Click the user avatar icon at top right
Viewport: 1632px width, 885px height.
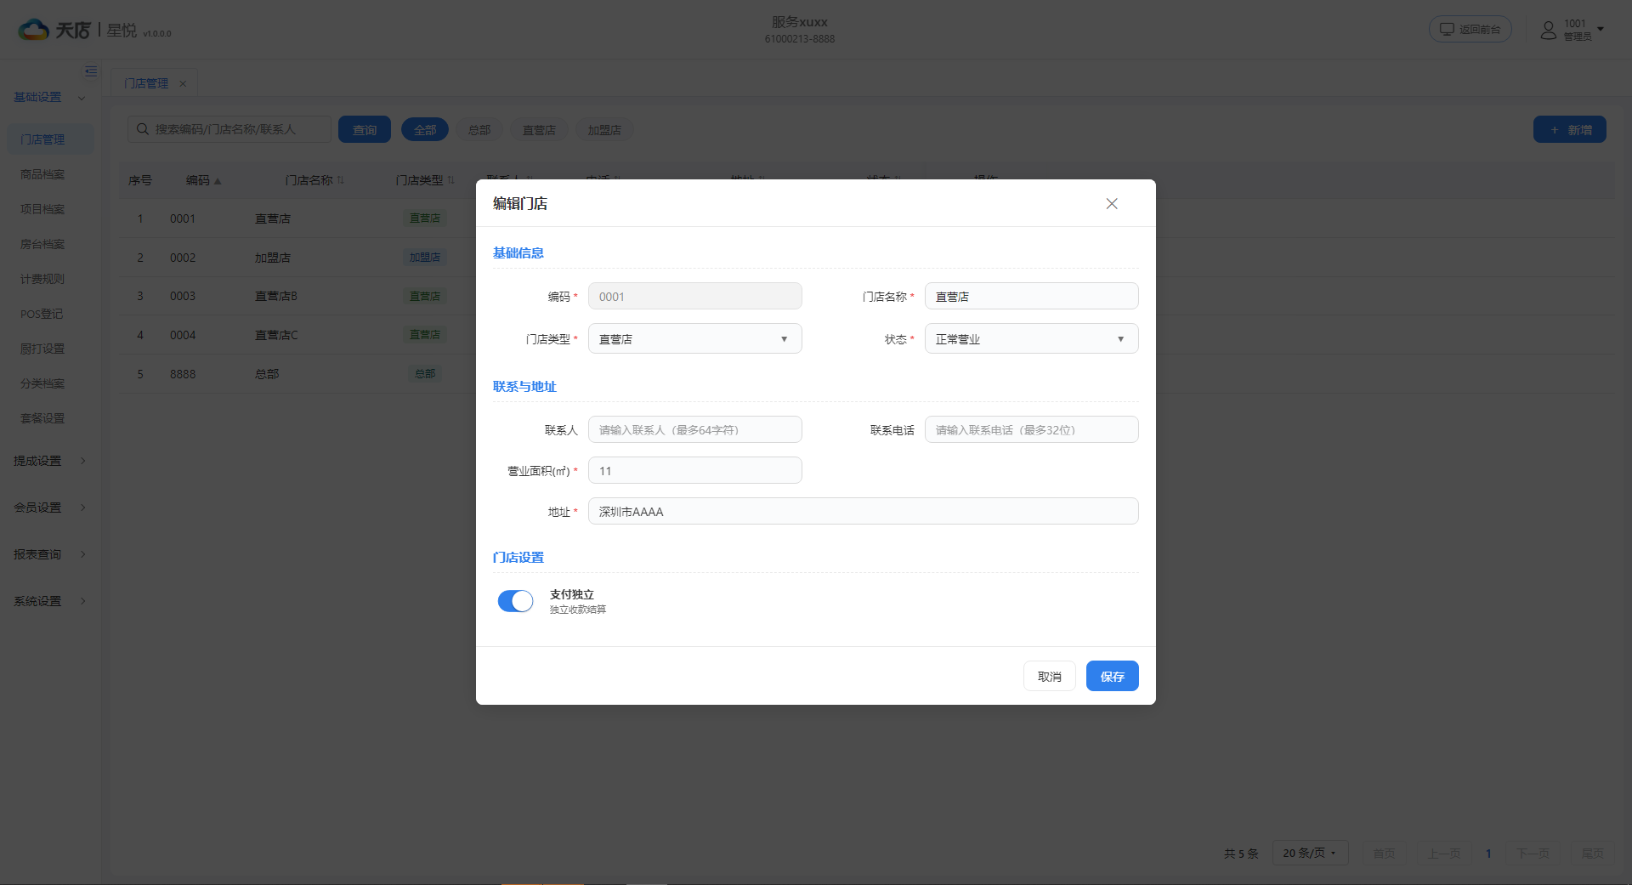click(1549, 30)
